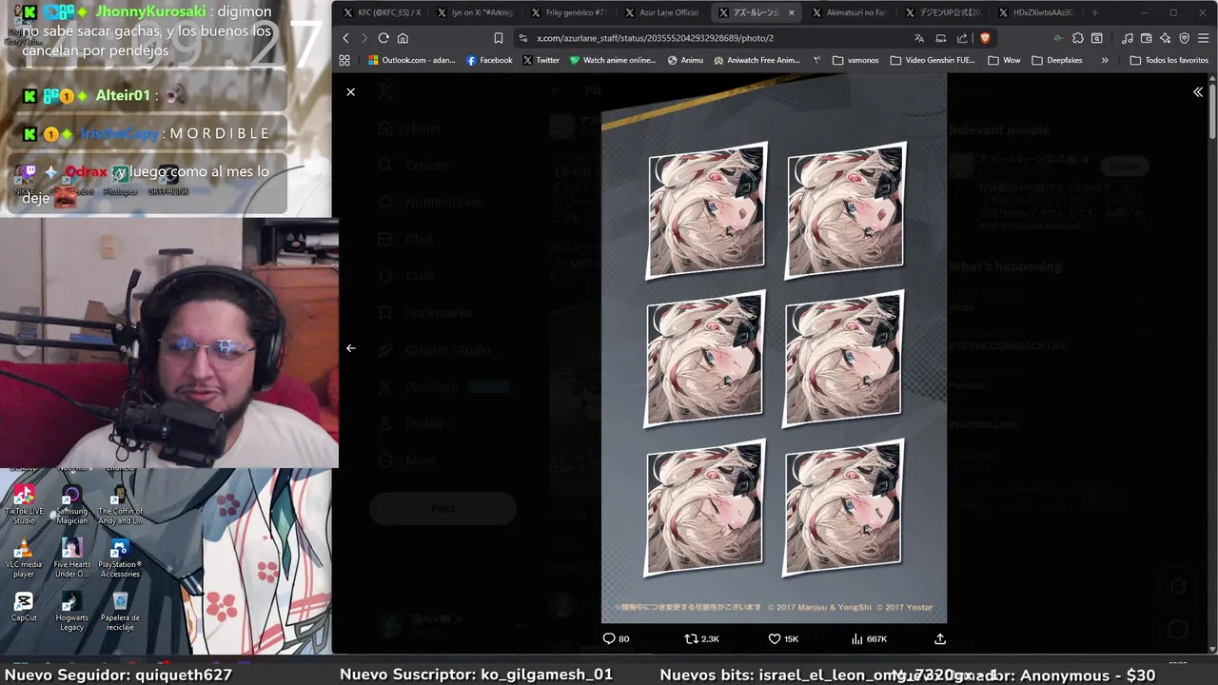Open The Coffin of Andy desktop shortcut

point(120,504)
